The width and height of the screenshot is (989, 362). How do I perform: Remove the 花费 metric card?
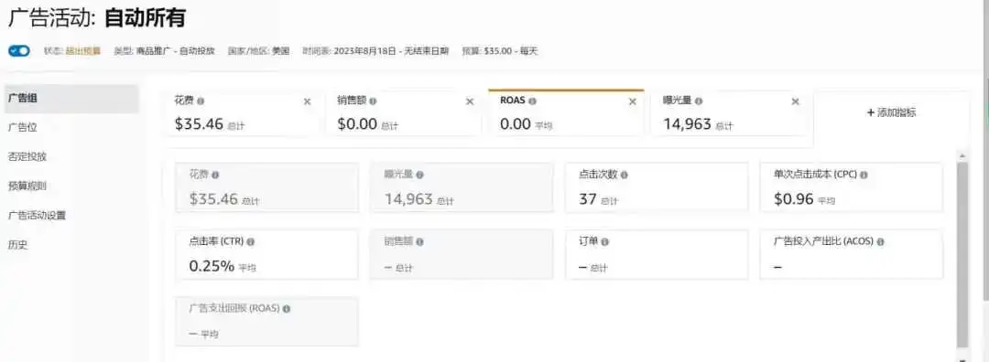click(307, 101)
